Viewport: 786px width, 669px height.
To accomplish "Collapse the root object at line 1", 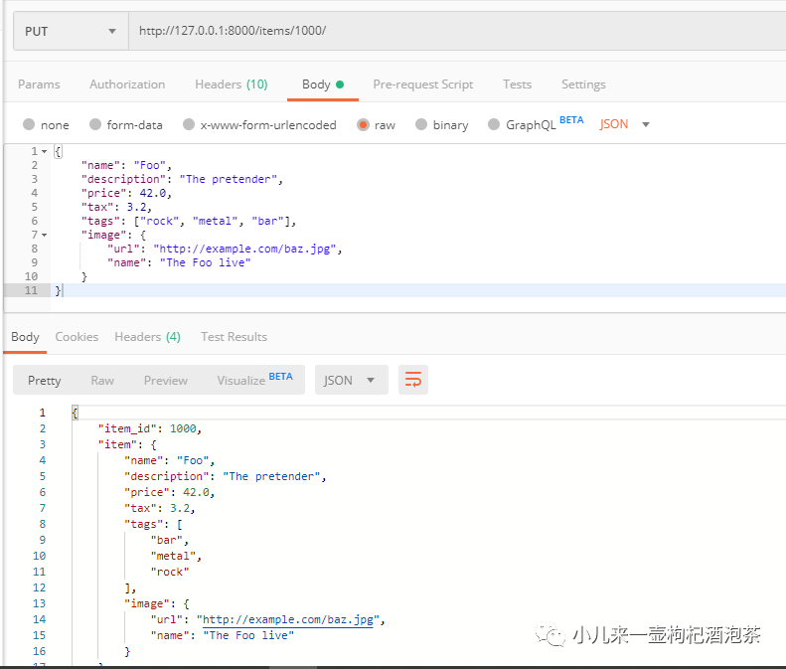I will pos(44,151).
